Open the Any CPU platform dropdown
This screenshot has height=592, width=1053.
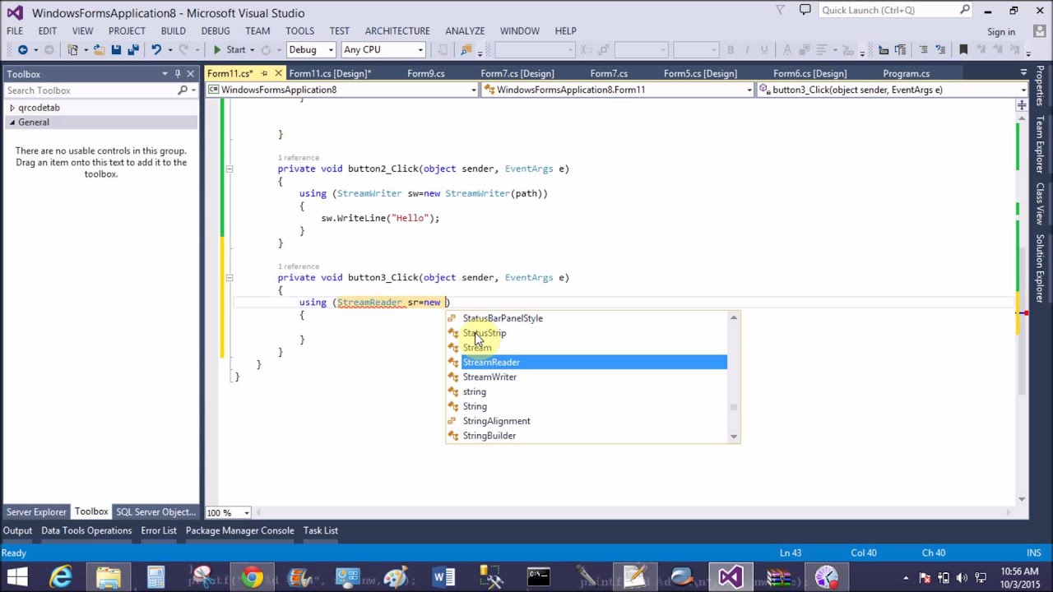pos(420,49)
